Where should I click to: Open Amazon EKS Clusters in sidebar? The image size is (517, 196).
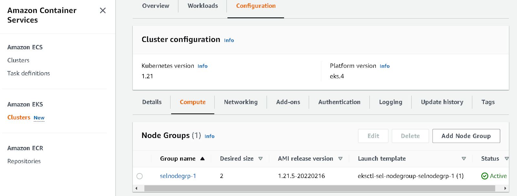point(19,117)
